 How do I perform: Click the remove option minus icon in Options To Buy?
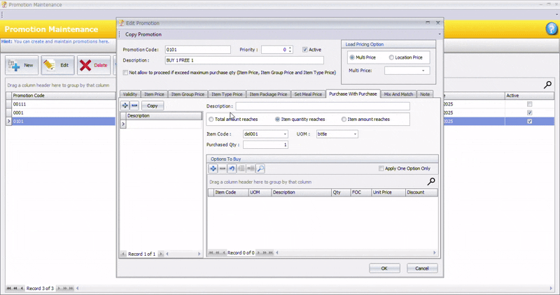coord(223,168)
